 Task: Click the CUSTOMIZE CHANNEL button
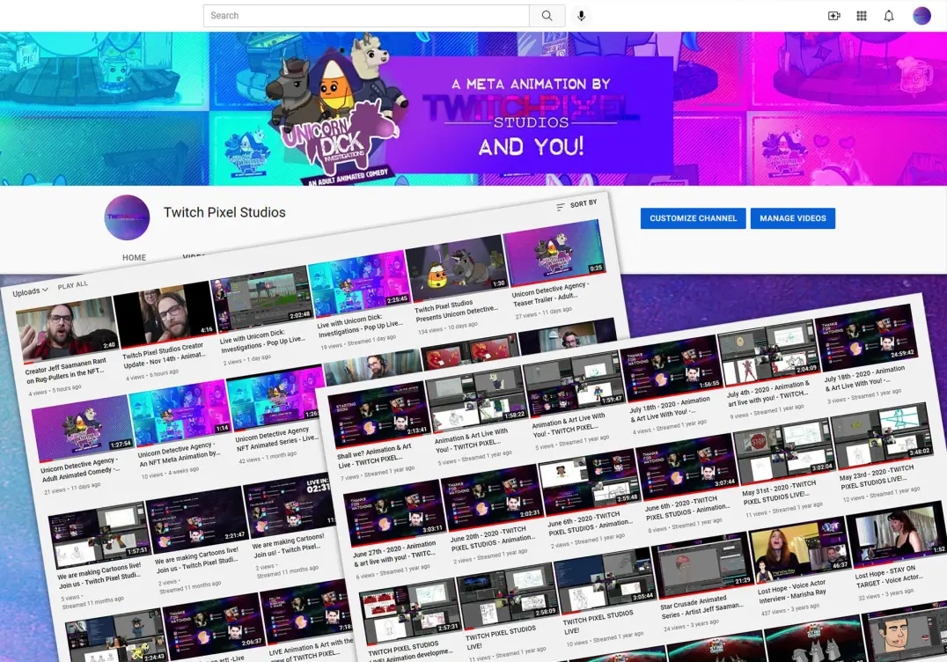[693, 218]
